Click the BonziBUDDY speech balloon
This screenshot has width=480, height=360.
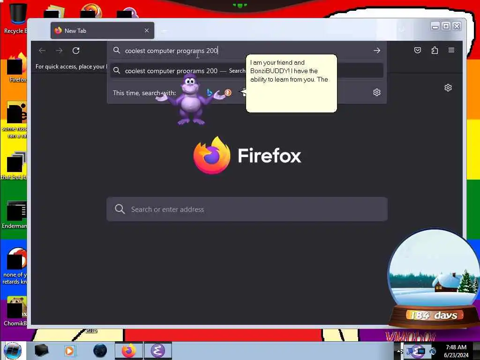point(291,83)
